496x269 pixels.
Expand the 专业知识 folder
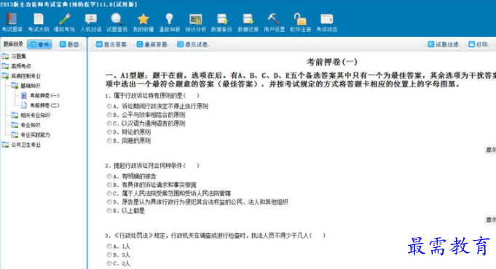(x=26, y=125)
